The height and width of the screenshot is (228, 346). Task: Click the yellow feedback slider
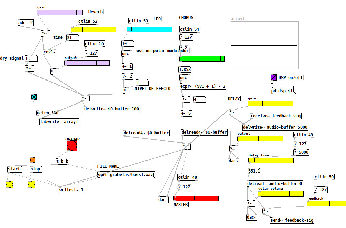tap(326, 203)
